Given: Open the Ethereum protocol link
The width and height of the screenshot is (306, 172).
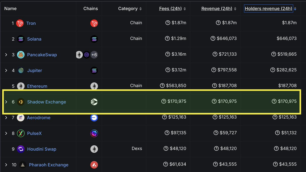Looking at the screenshot, I should point(37,86).
